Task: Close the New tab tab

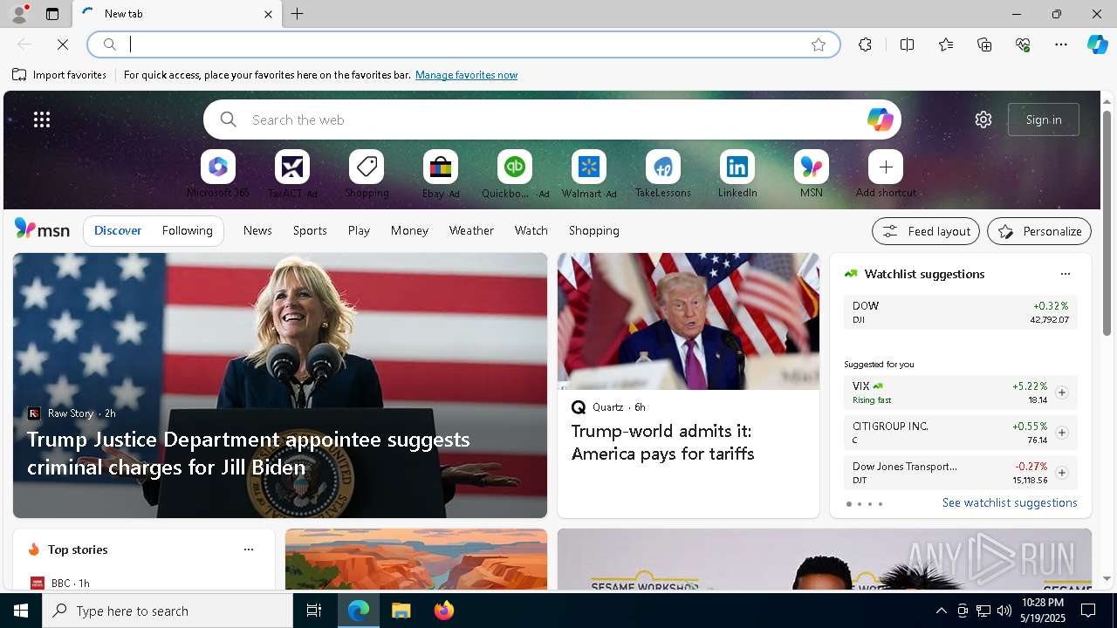Action: pos(268,14)
